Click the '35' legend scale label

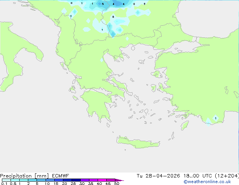[x=90, y=183]
